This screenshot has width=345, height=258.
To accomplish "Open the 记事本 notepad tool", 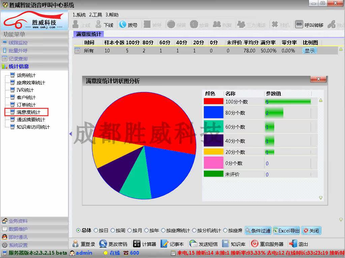I will [164, 244].
